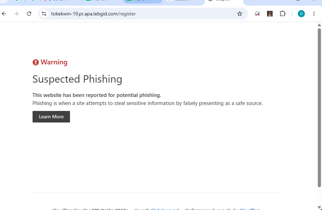Click the pinned extension with red dot badge
322x210 pixels.
257,14
